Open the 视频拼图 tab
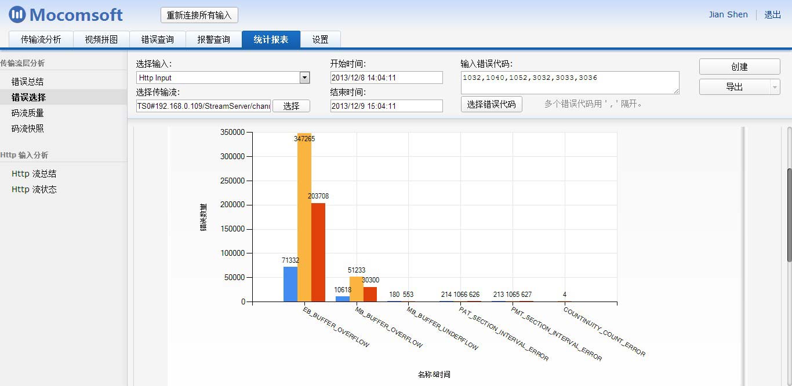Image resolution: width=792 pixels, height=386 pixels. [x=101, y=40]
